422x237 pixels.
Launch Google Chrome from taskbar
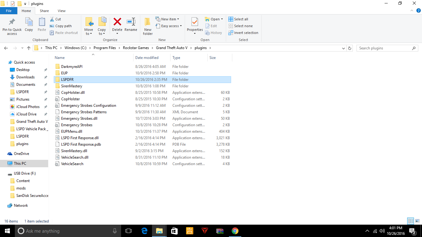(235, 231)
